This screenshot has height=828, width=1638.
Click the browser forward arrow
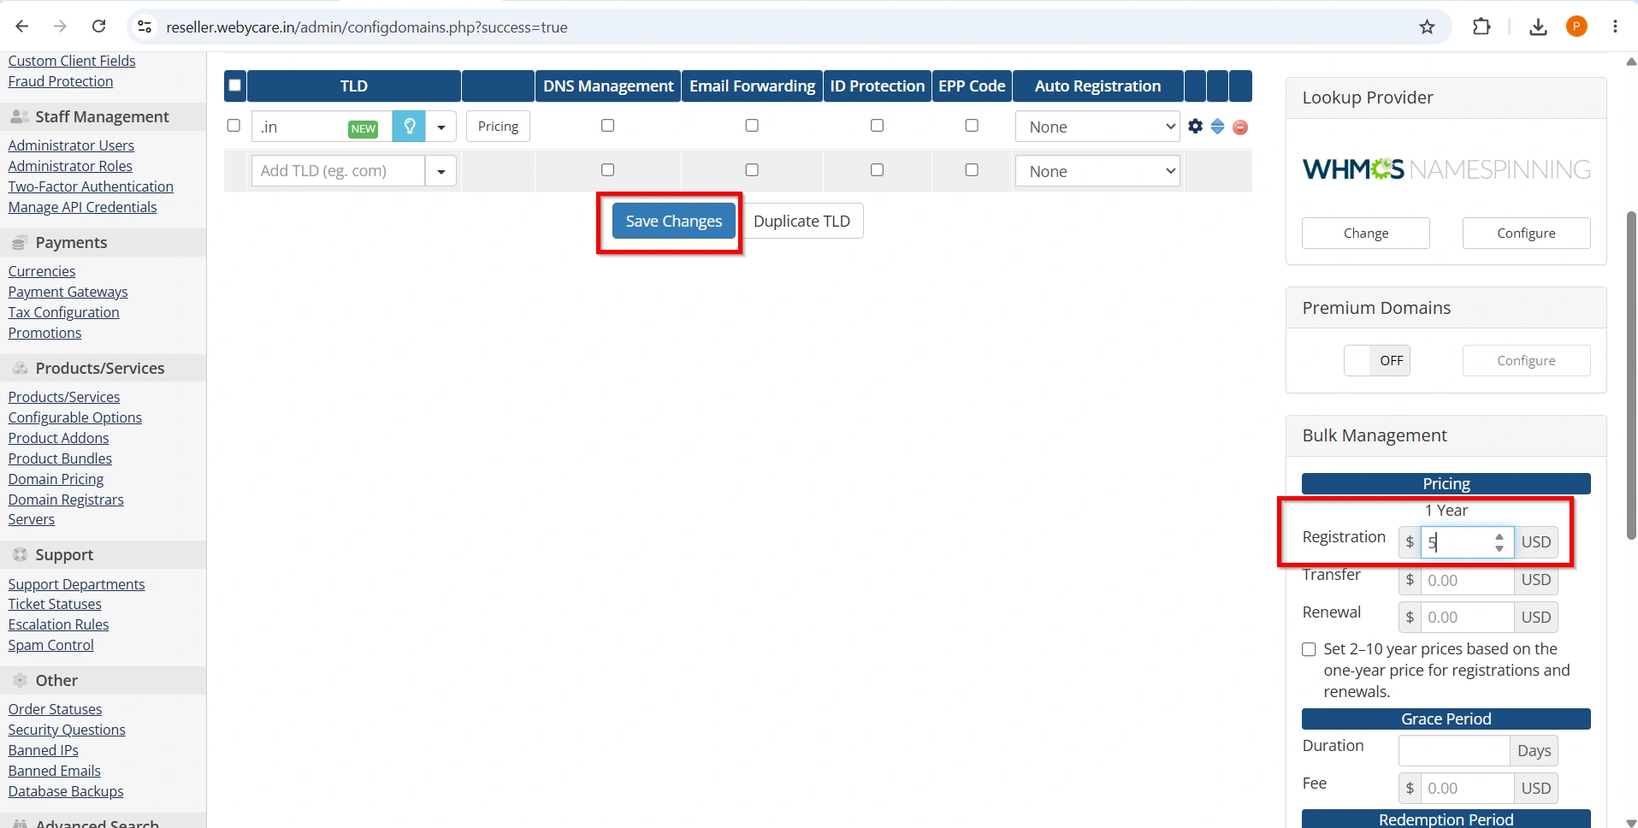tap(60, 27)
